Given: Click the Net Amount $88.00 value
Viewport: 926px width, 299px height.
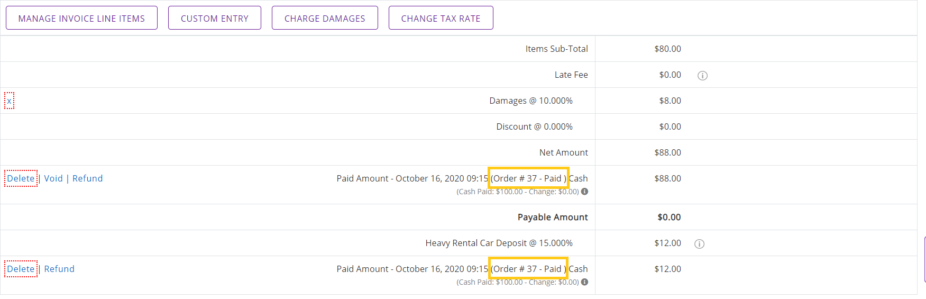Looking at the screenshot, I should pyautogui.click(x=667, y=152).
